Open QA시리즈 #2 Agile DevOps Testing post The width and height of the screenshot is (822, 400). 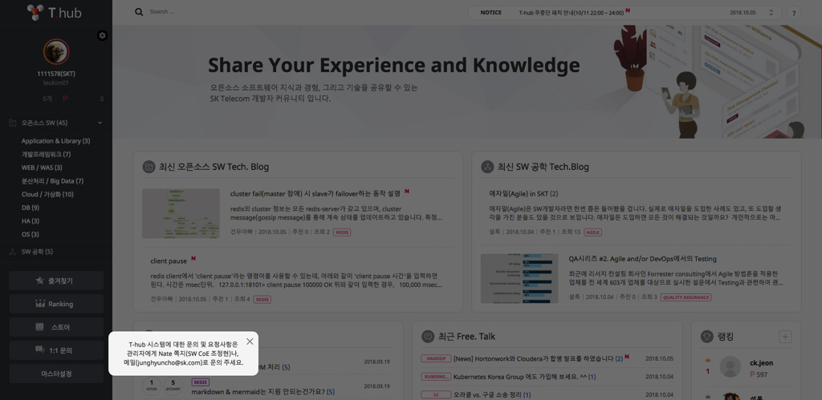642,259
